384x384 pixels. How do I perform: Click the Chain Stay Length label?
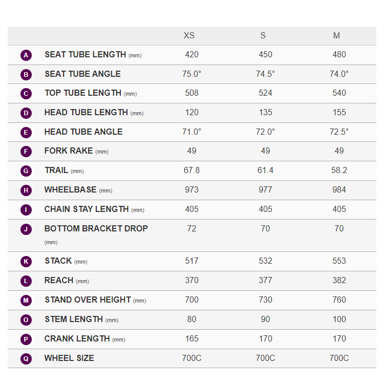(87, 209)
